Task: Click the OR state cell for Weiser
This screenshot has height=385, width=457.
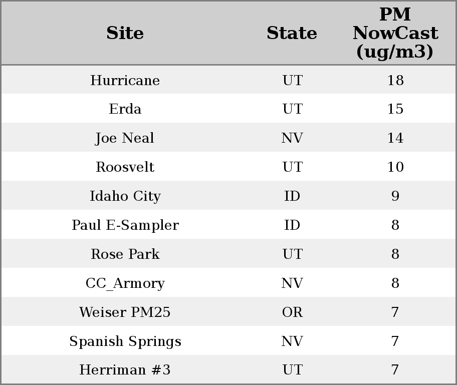Action: [x=292, y=312]
